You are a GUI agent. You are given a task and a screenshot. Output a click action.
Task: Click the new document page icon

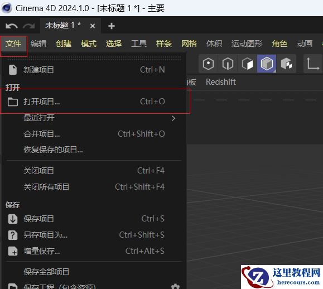click(x=13, y=70)
